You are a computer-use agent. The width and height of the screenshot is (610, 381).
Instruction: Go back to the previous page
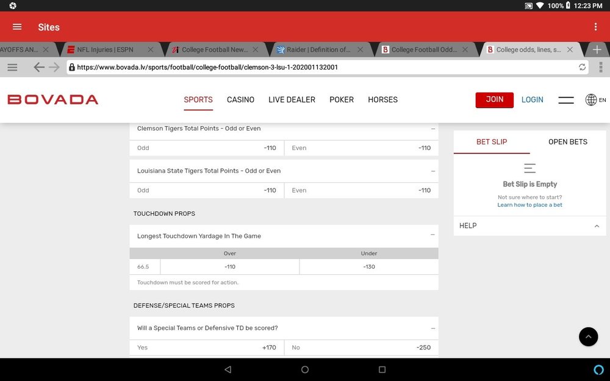coord(38,67)
